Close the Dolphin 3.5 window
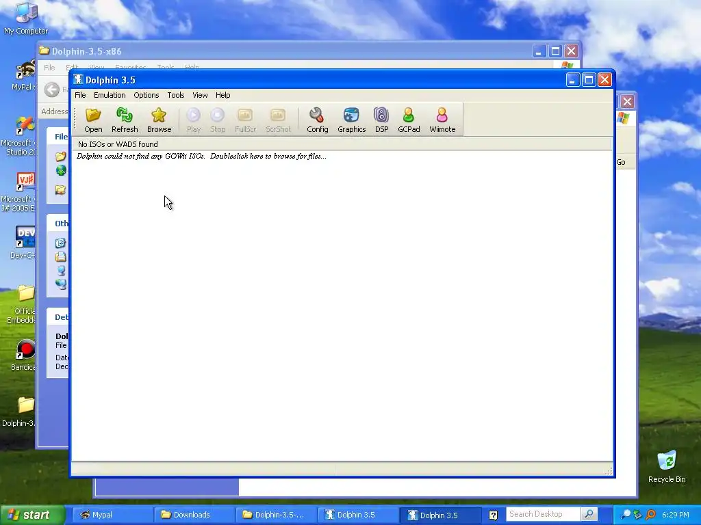701x525 pixels. coord(605,80)
